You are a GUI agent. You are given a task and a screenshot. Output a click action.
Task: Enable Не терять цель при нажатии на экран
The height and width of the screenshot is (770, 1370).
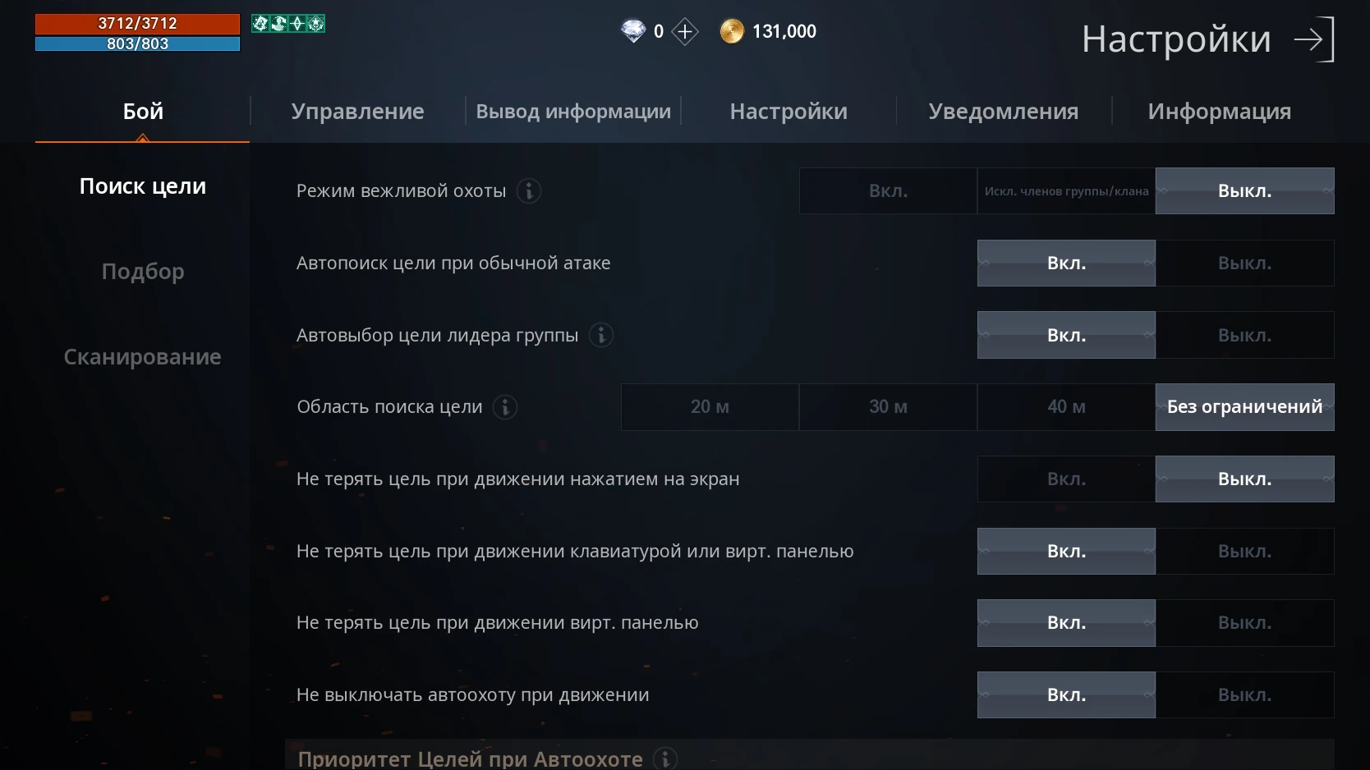click(x=1066, y=479)
